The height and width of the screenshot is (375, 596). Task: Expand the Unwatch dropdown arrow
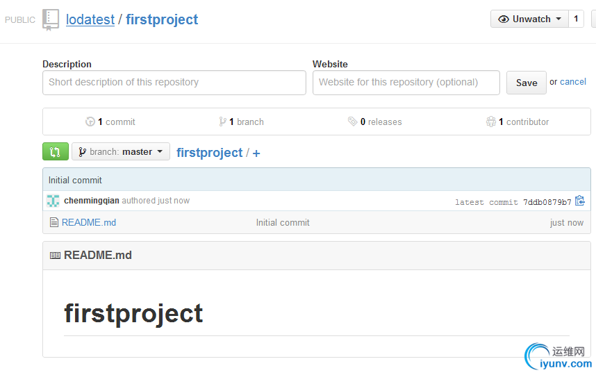pyautogui.click(x=558, y=19)
